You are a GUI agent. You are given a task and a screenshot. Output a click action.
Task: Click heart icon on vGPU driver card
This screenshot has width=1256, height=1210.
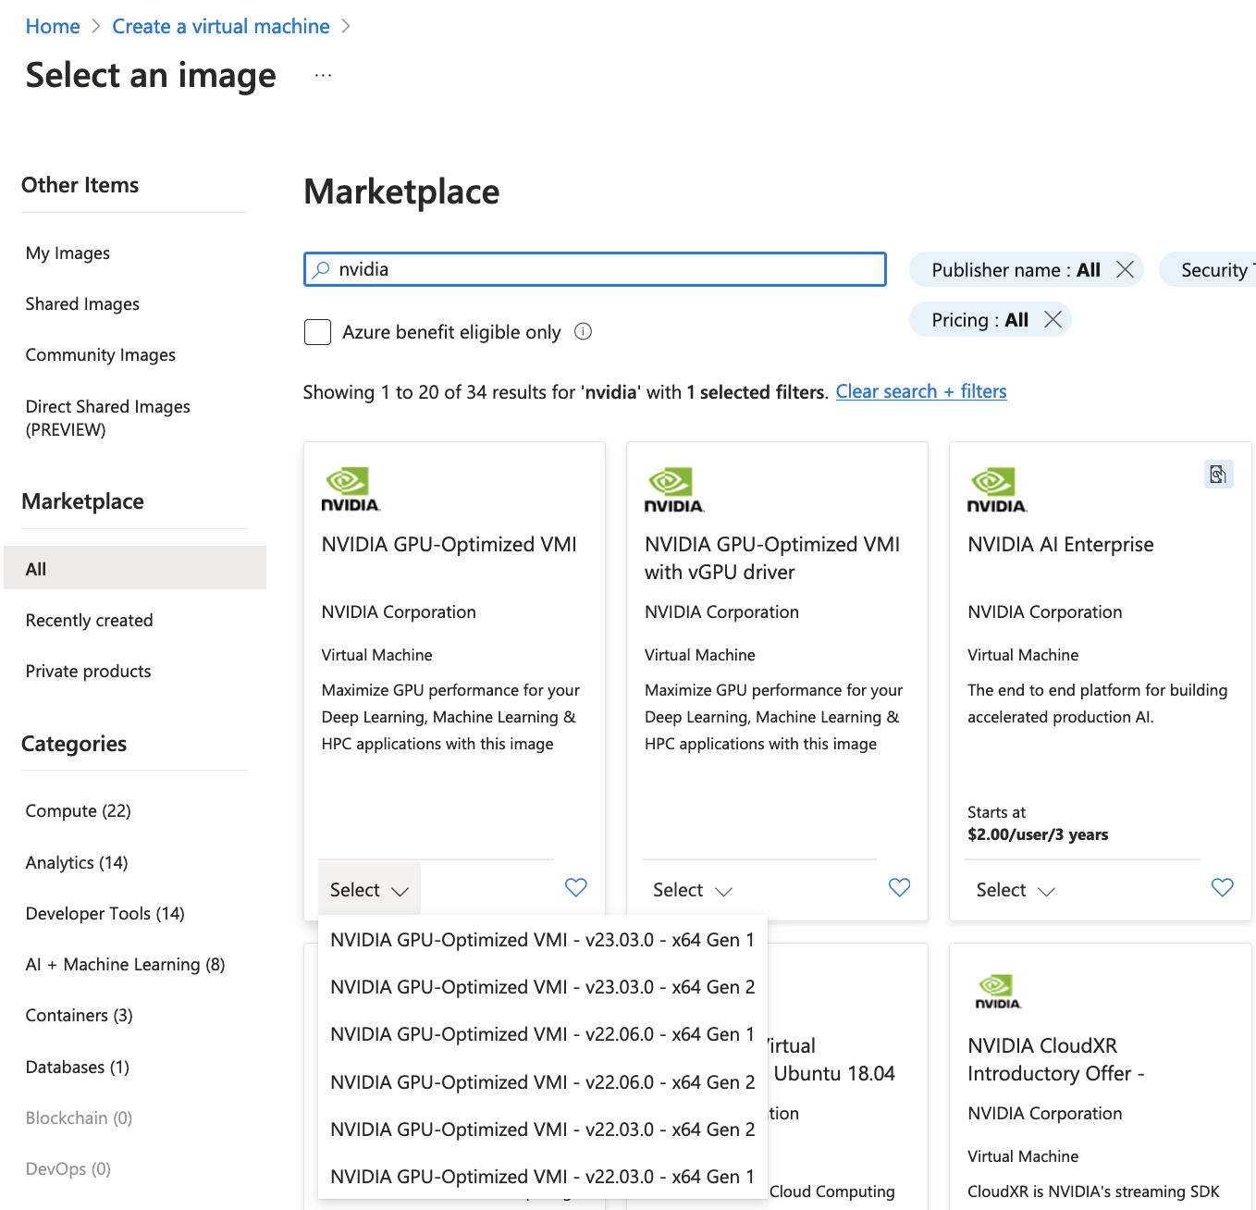899,888
